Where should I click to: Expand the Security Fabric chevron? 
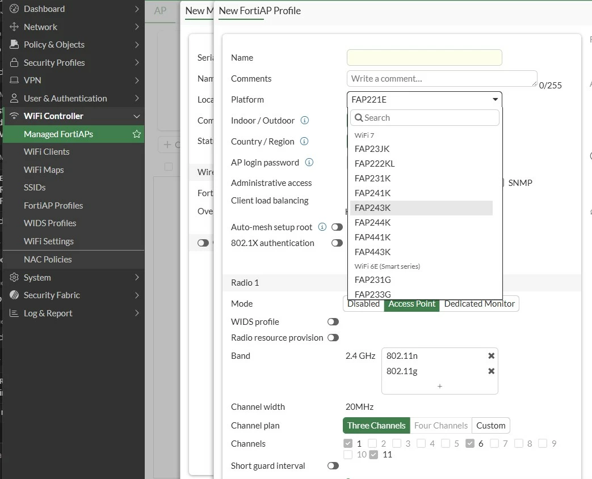pos(137,295)
